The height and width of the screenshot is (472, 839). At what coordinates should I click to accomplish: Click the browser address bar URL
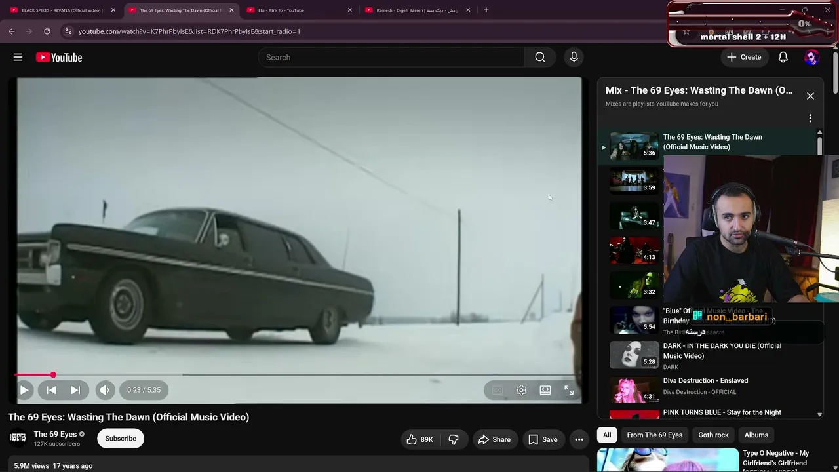(189, 31)
